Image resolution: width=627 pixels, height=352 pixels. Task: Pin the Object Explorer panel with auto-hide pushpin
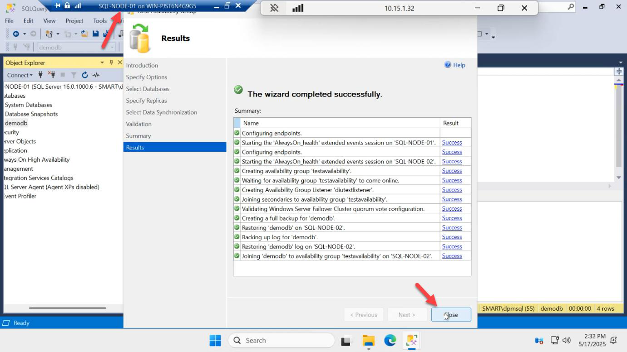tap(111, 63)
